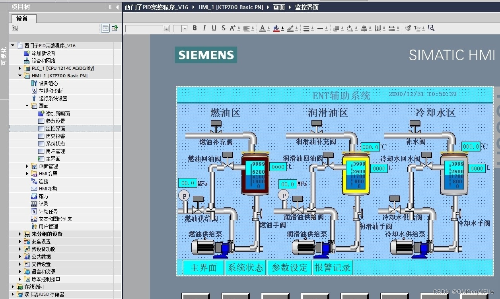Click the tab order icon

click(417, 28)
